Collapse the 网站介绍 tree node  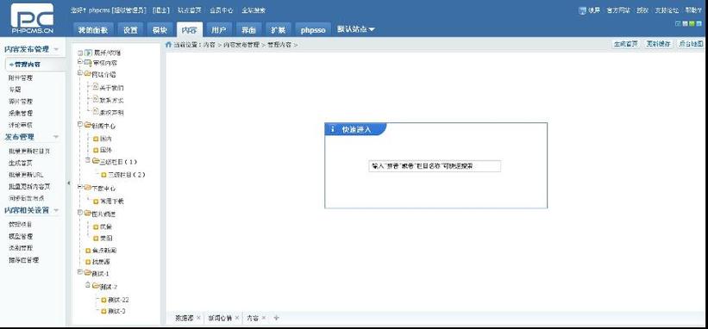click(80, 72)
